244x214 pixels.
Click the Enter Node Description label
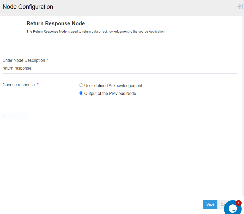click(x=24, y=60)
